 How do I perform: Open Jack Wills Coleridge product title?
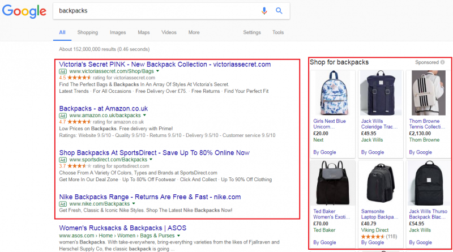tap(379, 124)
